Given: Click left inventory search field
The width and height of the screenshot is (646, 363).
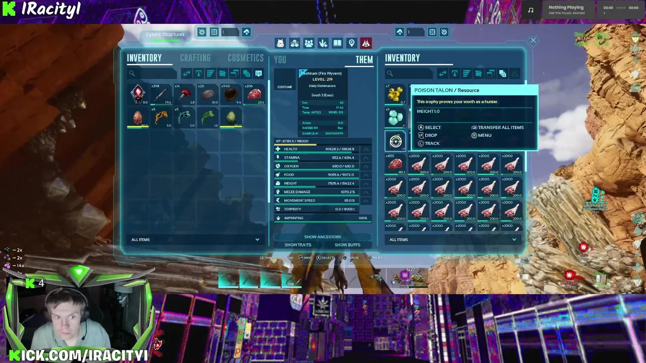Looking at the screenshot, I should tap(152, 74).
